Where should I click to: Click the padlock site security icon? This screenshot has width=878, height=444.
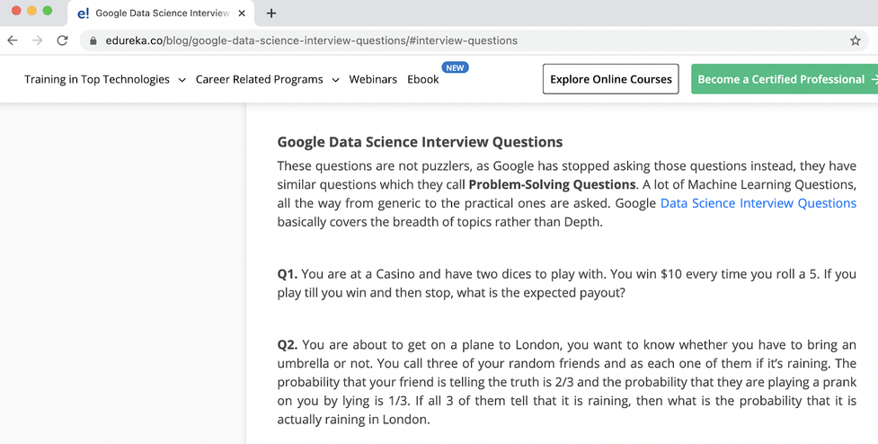93,40
